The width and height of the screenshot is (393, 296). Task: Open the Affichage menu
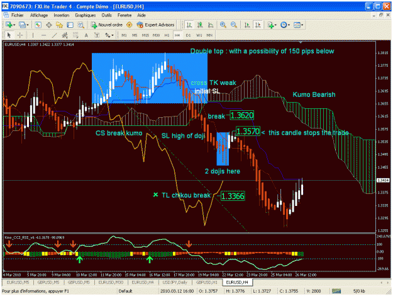(39, 15)
